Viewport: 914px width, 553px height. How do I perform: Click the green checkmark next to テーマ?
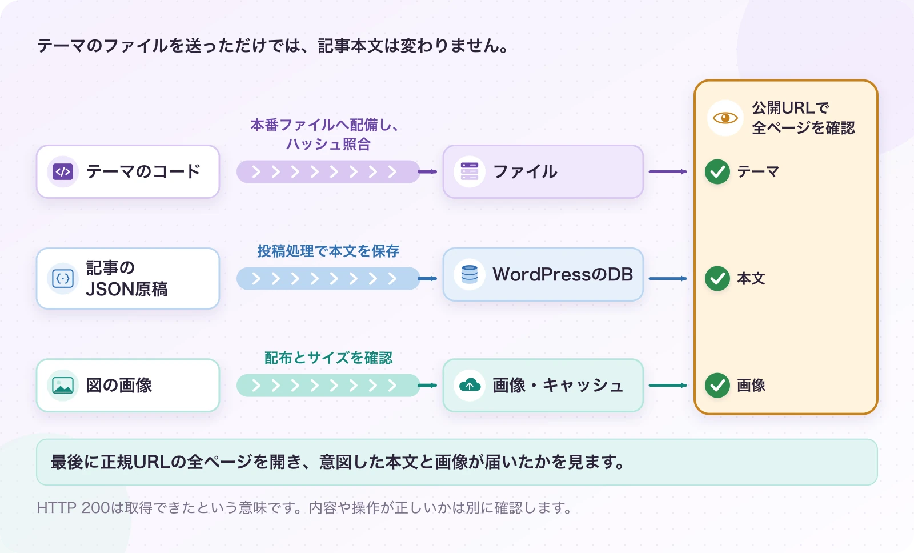click(717, 171)
